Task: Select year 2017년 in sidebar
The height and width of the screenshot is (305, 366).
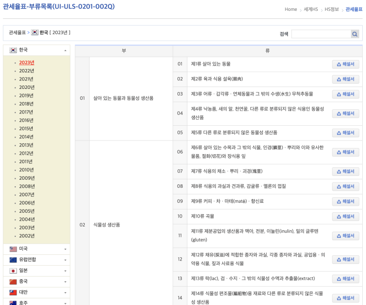Action: pos(26,112)
